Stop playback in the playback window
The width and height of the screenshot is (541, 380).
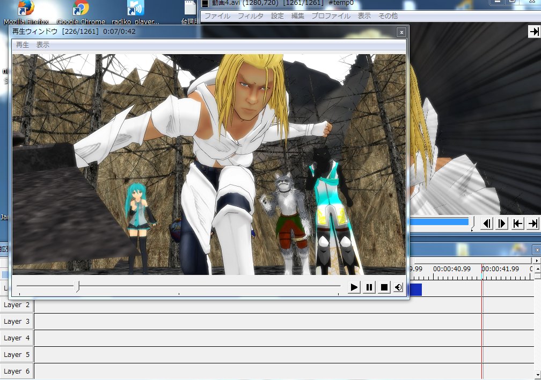[x=384, y=287]
